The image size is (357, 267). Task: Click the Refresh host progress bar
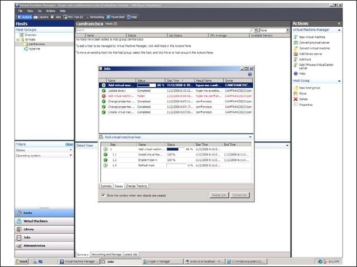(x=176, y=165)
